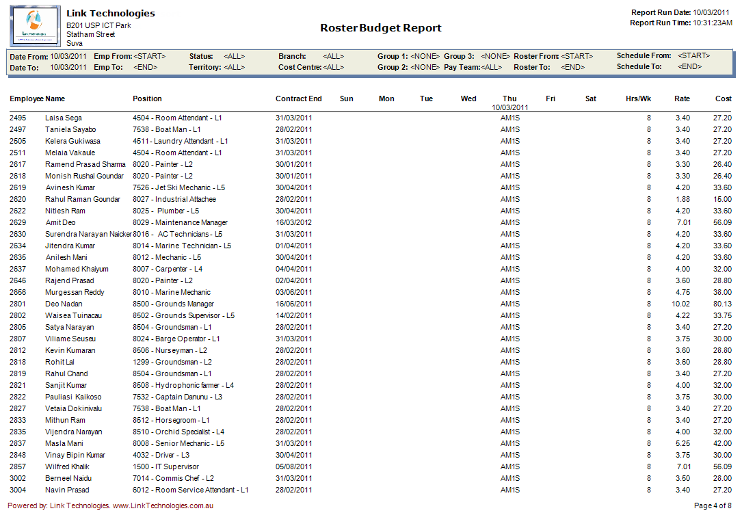Click the Roster Budget Report title
Viewport: 742px width, 513px height.
pos(380,28)
